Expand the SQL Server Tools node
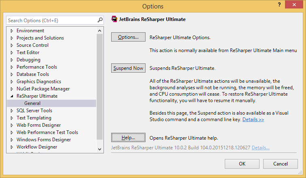Viewport: 306px width, 178px height. pos(12,111)
